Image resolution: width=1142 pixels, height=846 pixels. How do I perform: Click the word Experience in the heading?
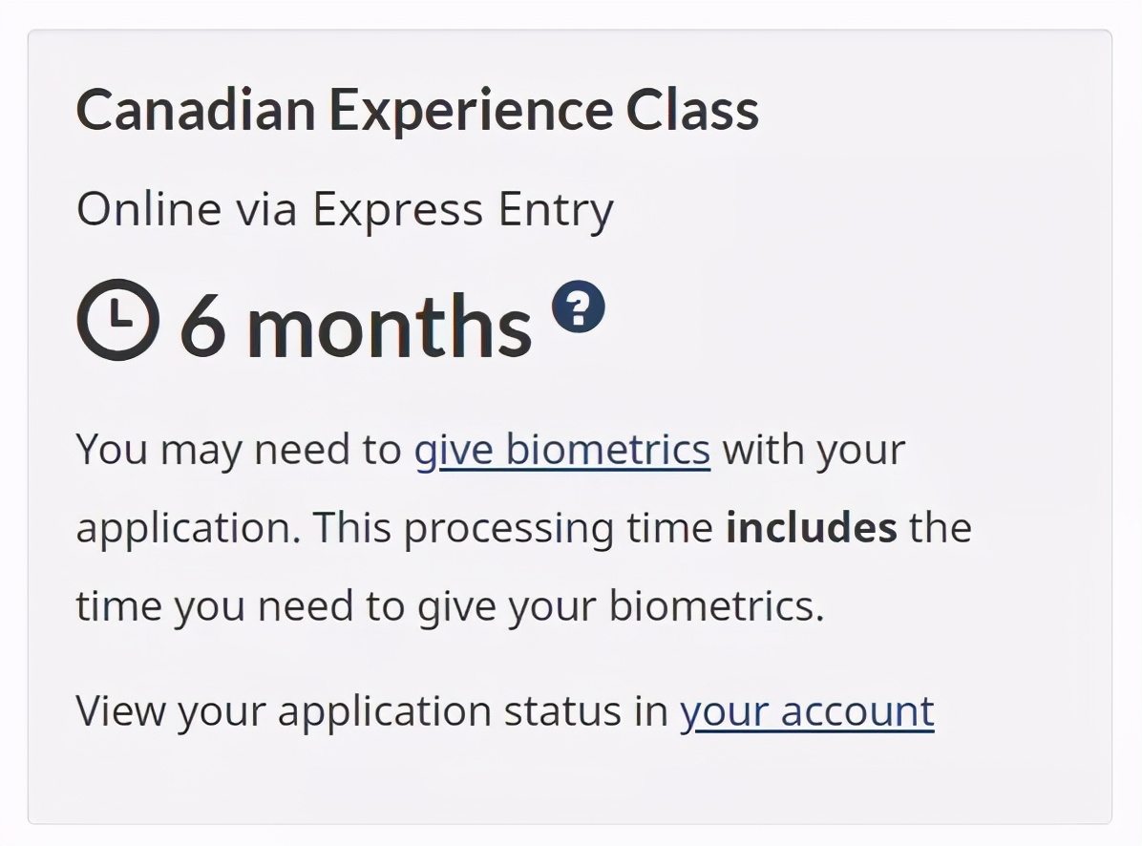(471, 112)
